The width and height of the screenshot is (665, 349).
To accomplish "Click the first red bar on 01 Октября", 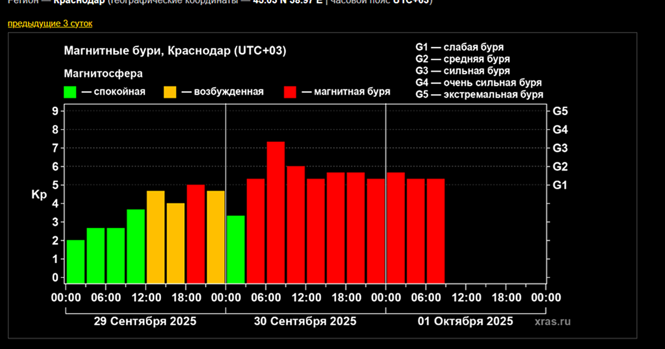I will (x=396, y=227).
